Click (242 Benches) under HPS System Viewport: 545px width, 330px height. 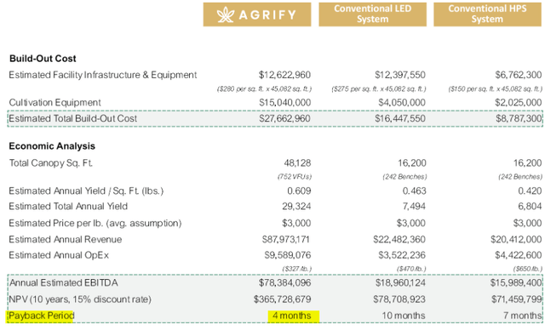[x=520, y=177]
